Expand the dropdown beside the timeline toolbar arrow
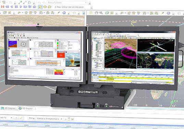 pos(11,118)
